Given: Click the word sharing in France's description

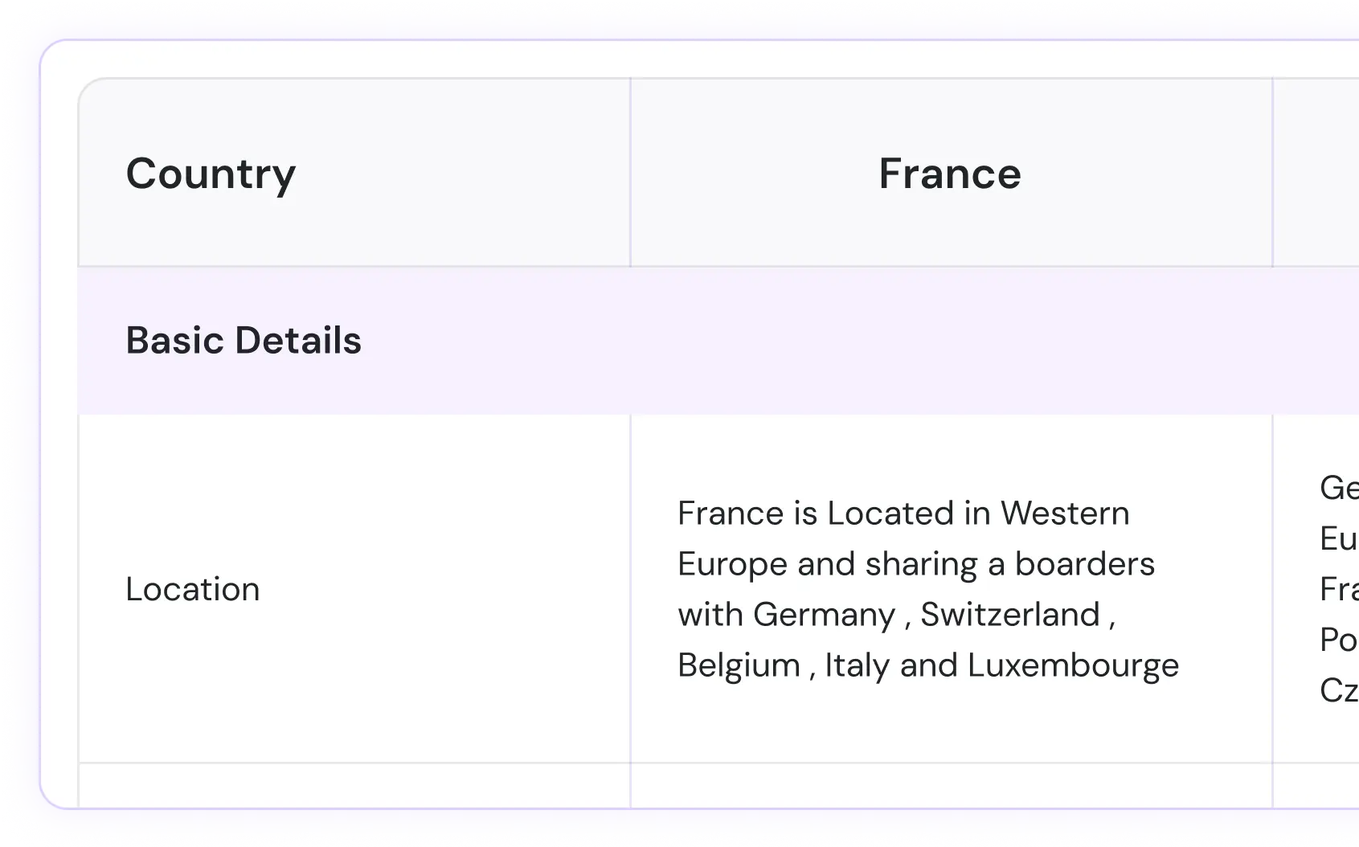Looking at the screenshot, I should pos(921,564).
